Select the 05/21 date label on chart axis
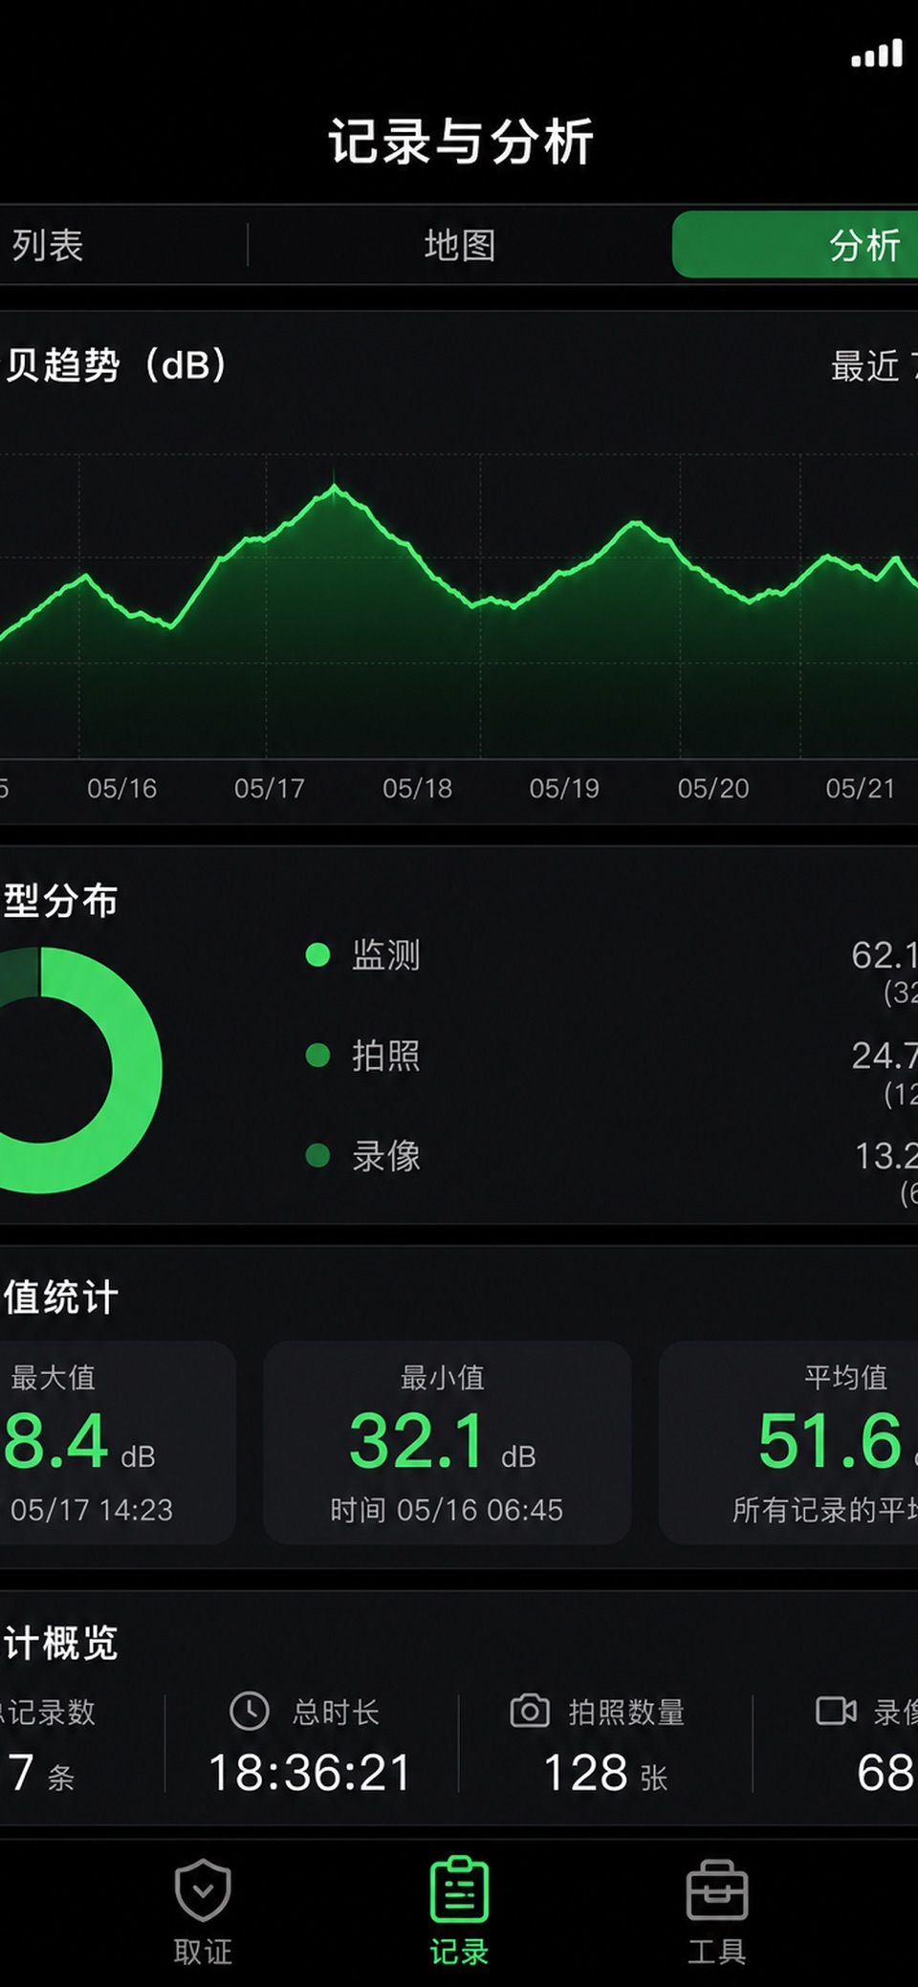918x1987 pixels. pos(861,789)
